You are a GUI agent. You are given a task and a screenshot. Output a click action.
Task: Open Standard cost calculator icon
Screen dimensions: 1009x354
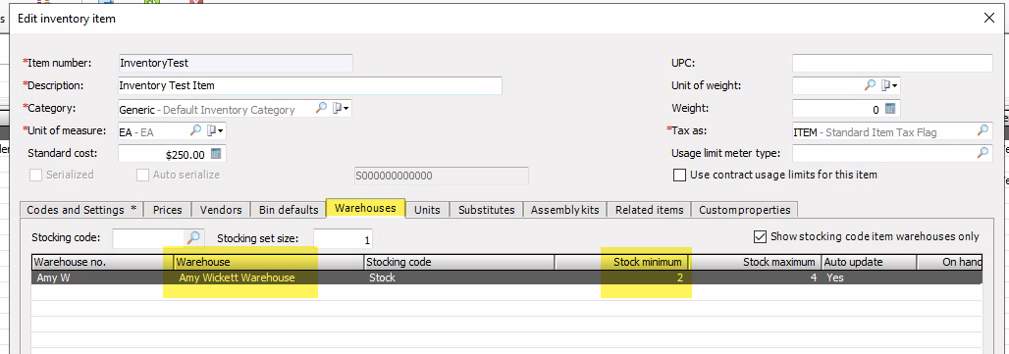[x=216, y=154]
